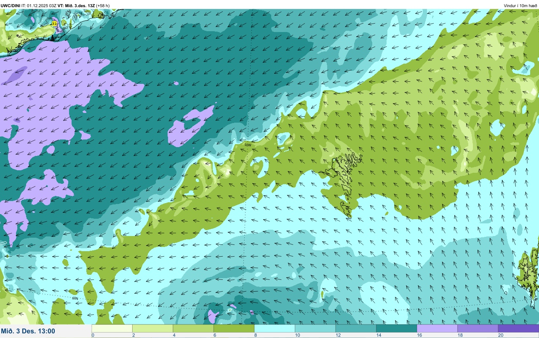Click the olive green 6–8 m/s legend swatch
539x338 pixels.
[x=234, y=328]
